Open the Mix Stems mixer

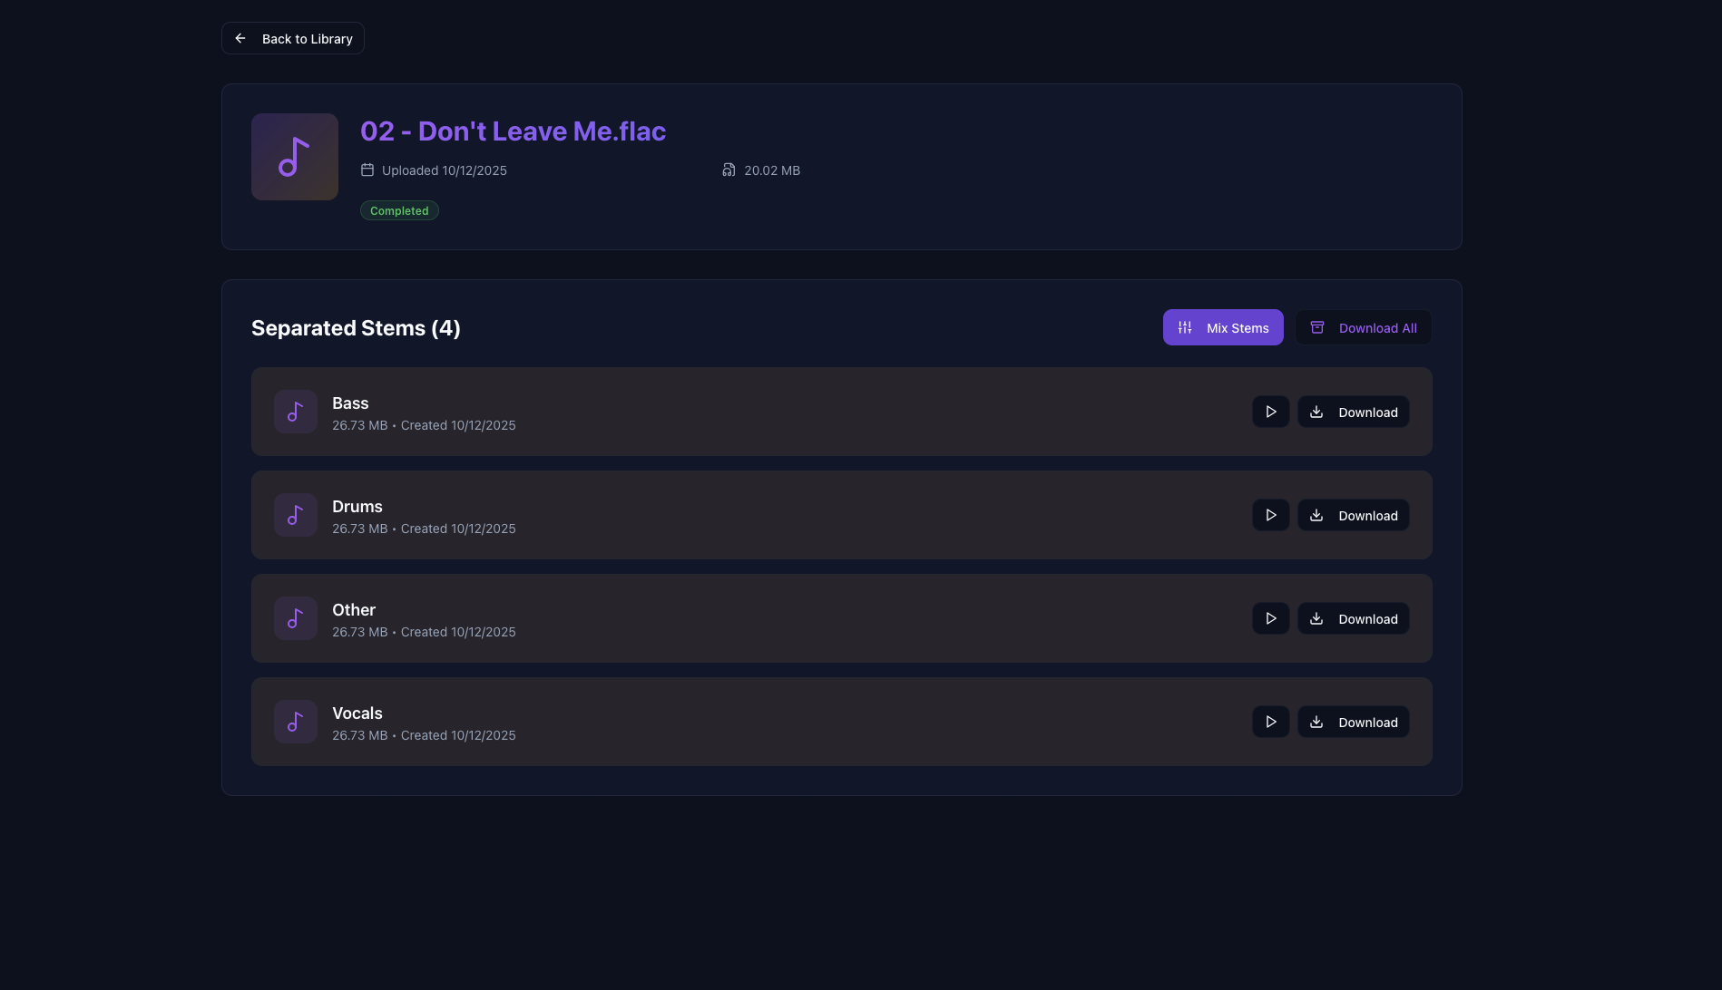point(1222,327)
